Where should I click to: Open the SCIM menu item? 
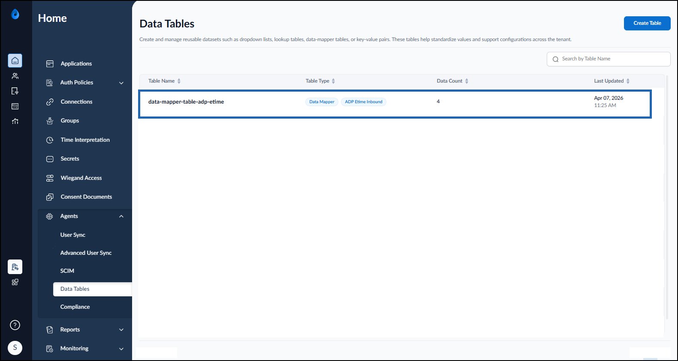pos(67,271)
